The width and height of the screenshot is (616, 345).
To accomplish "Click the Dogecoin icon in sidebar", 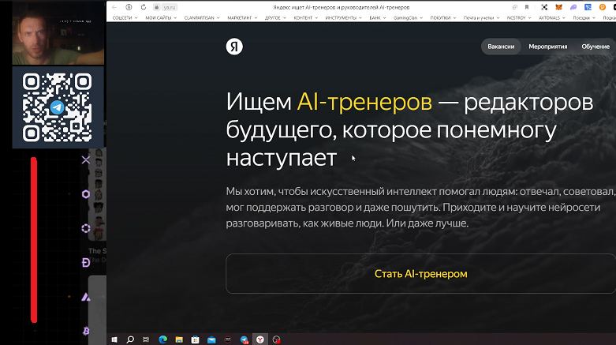I will (x=86, y=263).
